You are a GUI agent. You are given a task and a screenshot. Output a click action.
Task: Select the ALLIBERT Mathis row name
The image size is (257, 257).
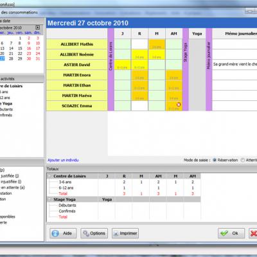point(77,44)
